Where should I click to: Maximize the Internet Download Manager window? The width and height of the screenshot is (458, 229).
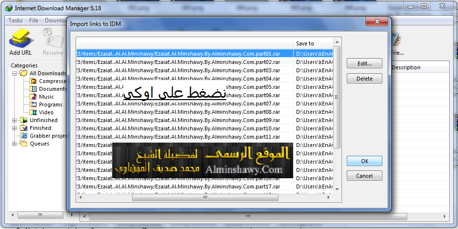tap(423, 6)
